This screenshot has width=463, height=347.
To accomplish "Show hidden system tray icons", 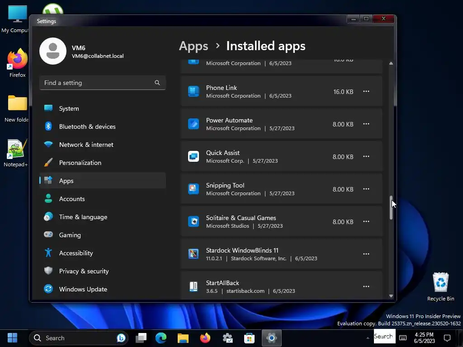I will 368,338.
